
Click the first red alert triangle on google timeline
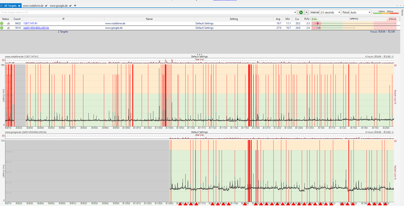click(x=180, y=204)
